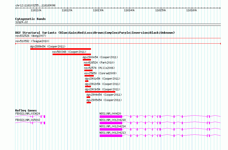This screenshot has height=150, width=228.
Task: Click the red bar under esv25650
Action: pos(89,76)
